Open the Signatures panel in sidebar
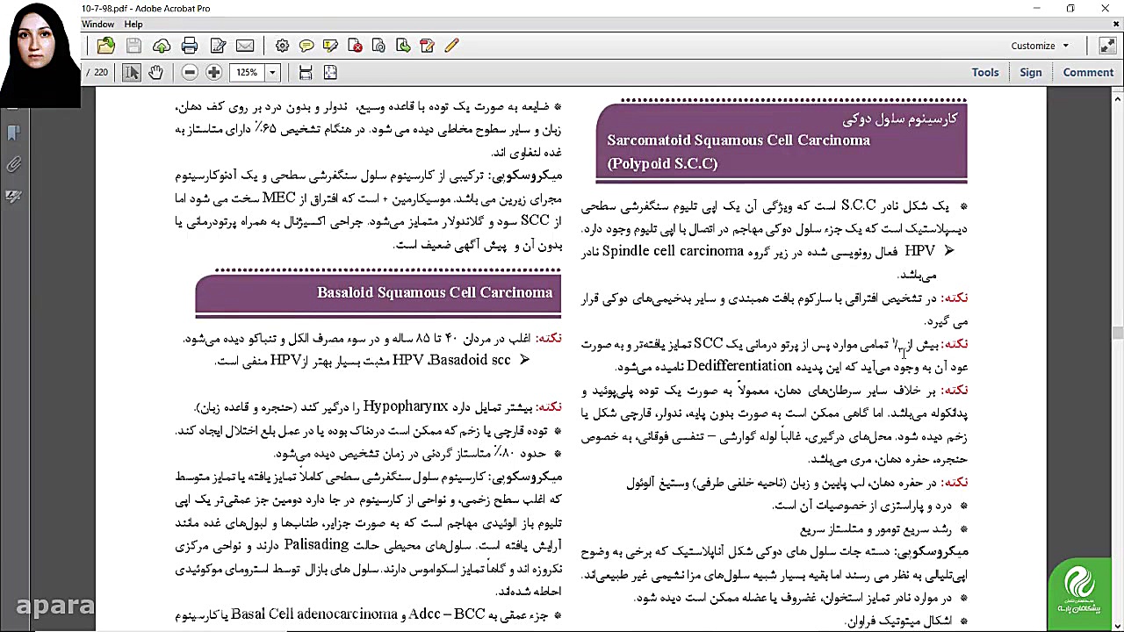Viewport: 1124px width, 632px height. click(13, 196)
